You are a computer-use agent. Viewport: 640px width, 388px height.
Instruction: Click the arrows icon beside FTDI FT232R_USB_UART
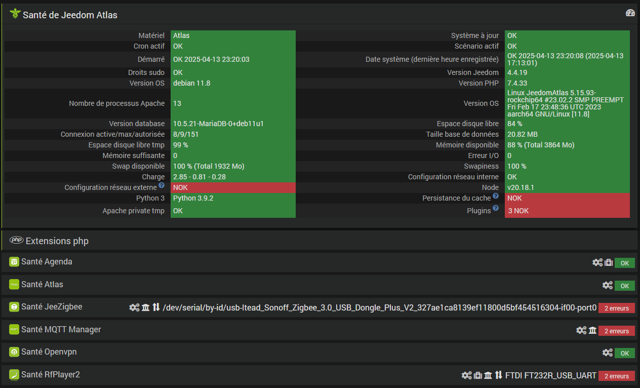(x=499, y=375)
